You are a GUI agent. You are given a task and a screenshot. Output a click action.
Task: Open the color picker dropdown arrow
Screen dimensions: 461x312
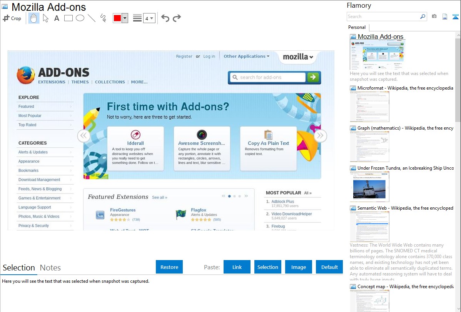click(x=125, y=18)
